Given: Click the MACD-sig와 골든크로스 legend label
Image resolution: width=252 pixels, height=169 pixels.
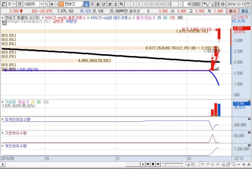Looking at the screenshot, I should [x=65, y=18].
